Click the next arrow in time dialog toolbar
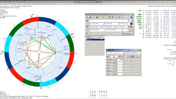The image size is (176, 99). point(139,56)
